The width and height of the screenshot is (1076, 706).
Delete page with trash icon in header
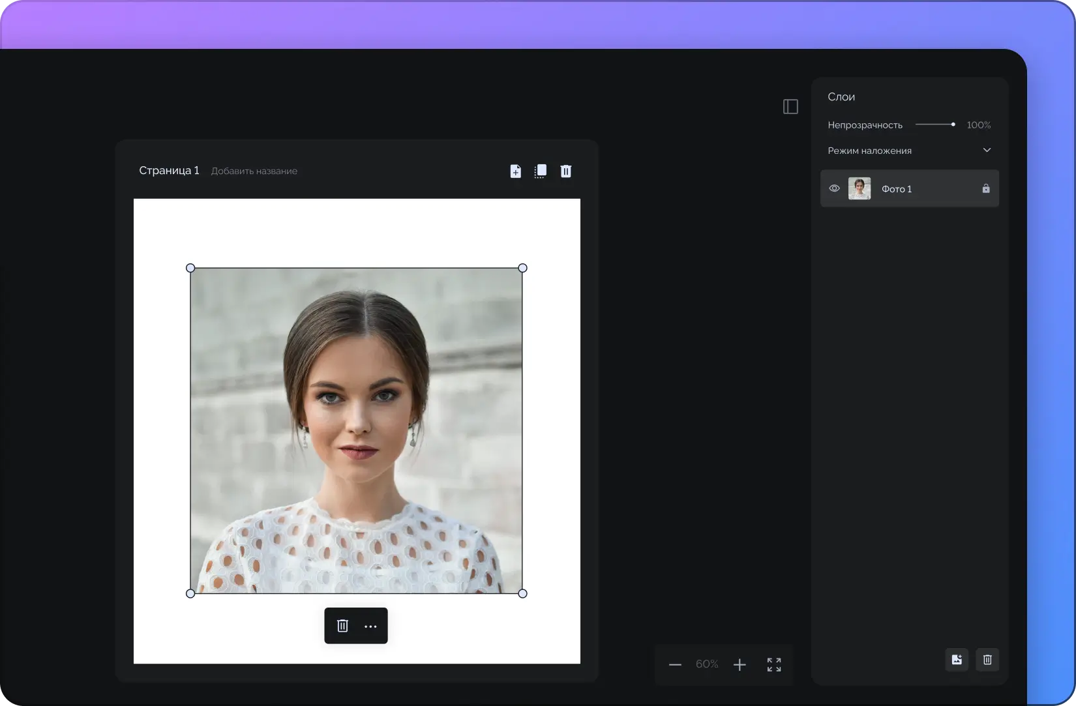click(566, 171)
